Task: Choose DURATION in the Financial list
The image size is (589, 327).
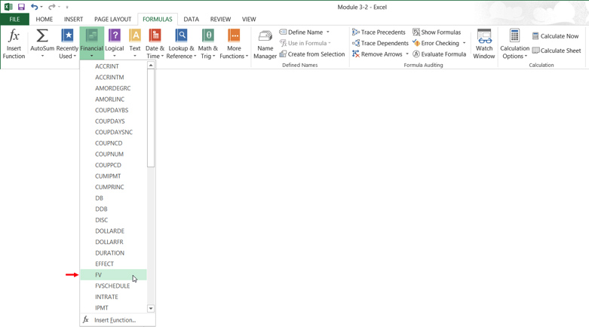Action: pos(110,253)
